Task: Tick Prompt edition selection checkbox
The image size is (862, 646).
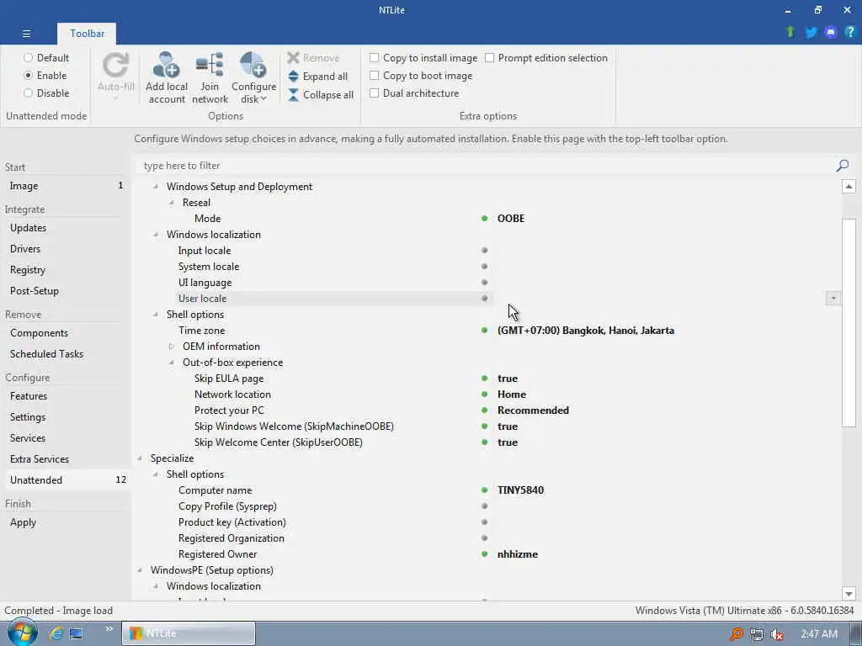Action: click(490, 58)
